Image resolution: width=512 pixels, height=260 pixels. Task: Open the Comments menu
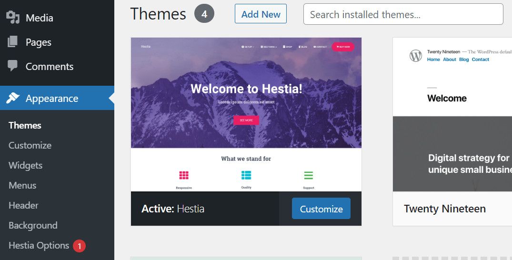pyautogui.click(x=57, y=66)
